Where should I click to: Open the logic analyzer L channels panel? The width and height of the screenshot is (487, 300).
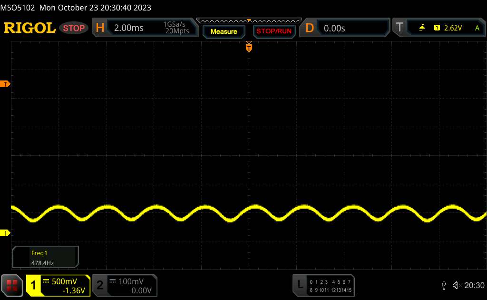323,285
